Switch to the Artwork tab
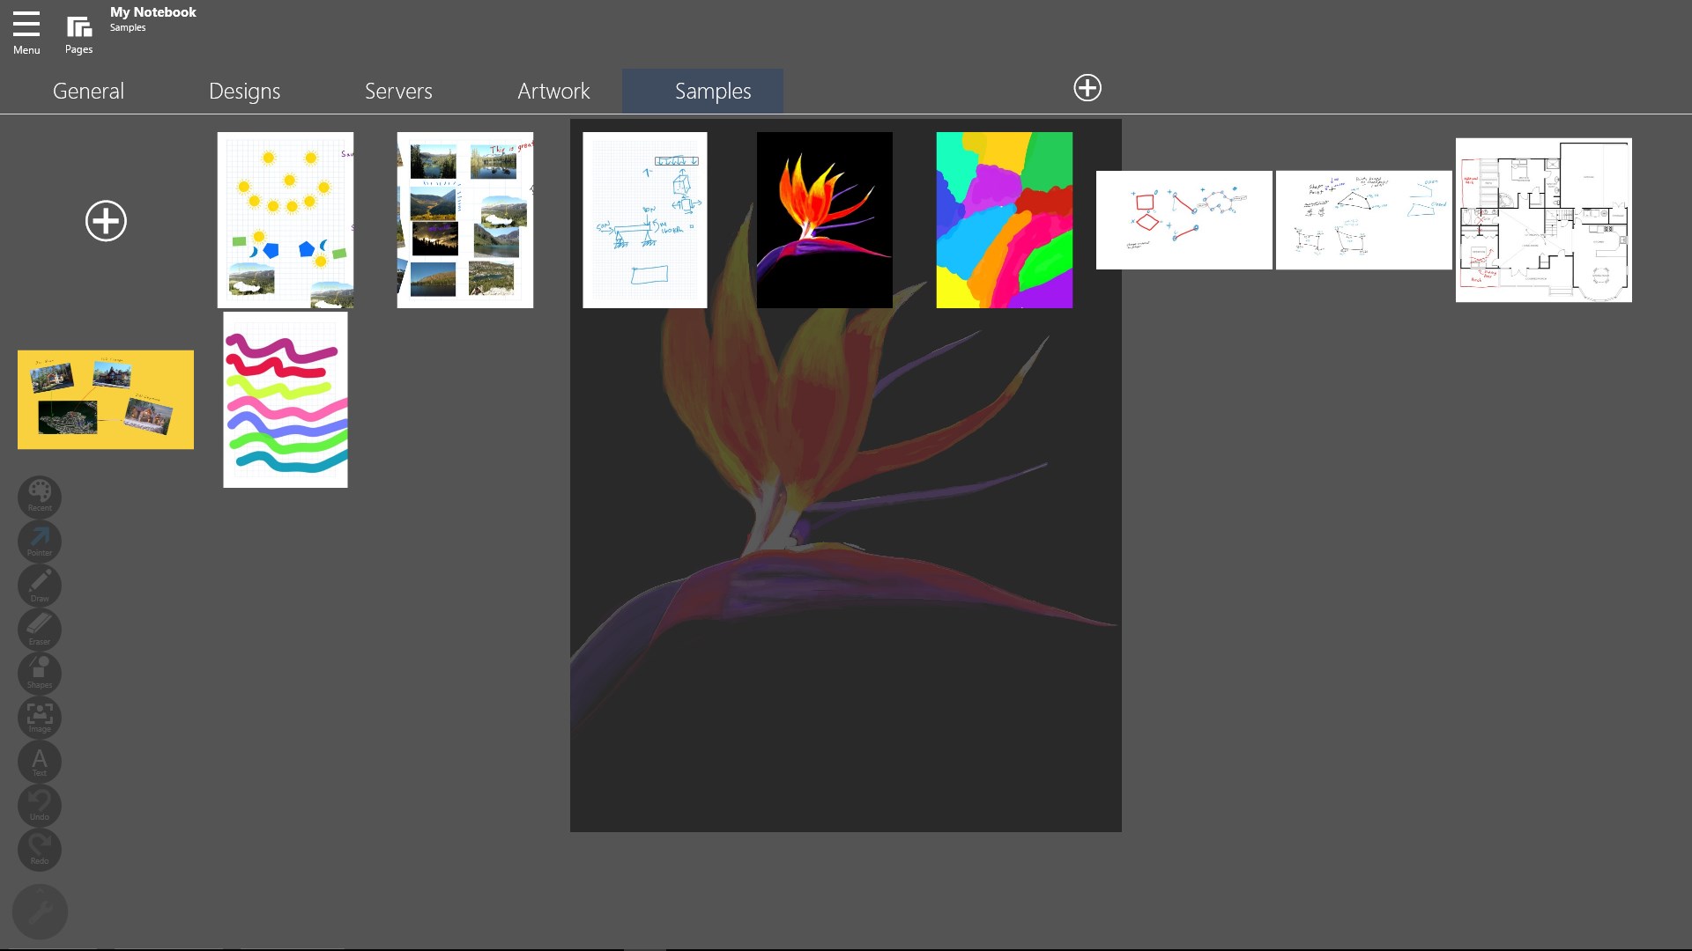 point(553,91)
